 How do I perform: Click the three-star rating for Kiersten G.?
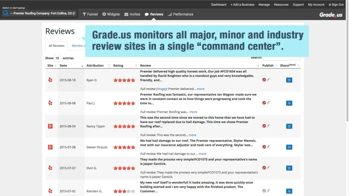124,191
